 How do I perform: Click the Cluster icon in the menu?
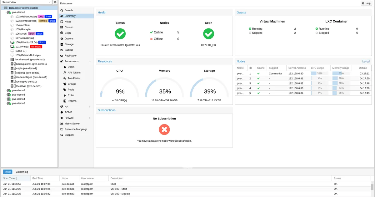pyautogui.click(x=62, y=27)
